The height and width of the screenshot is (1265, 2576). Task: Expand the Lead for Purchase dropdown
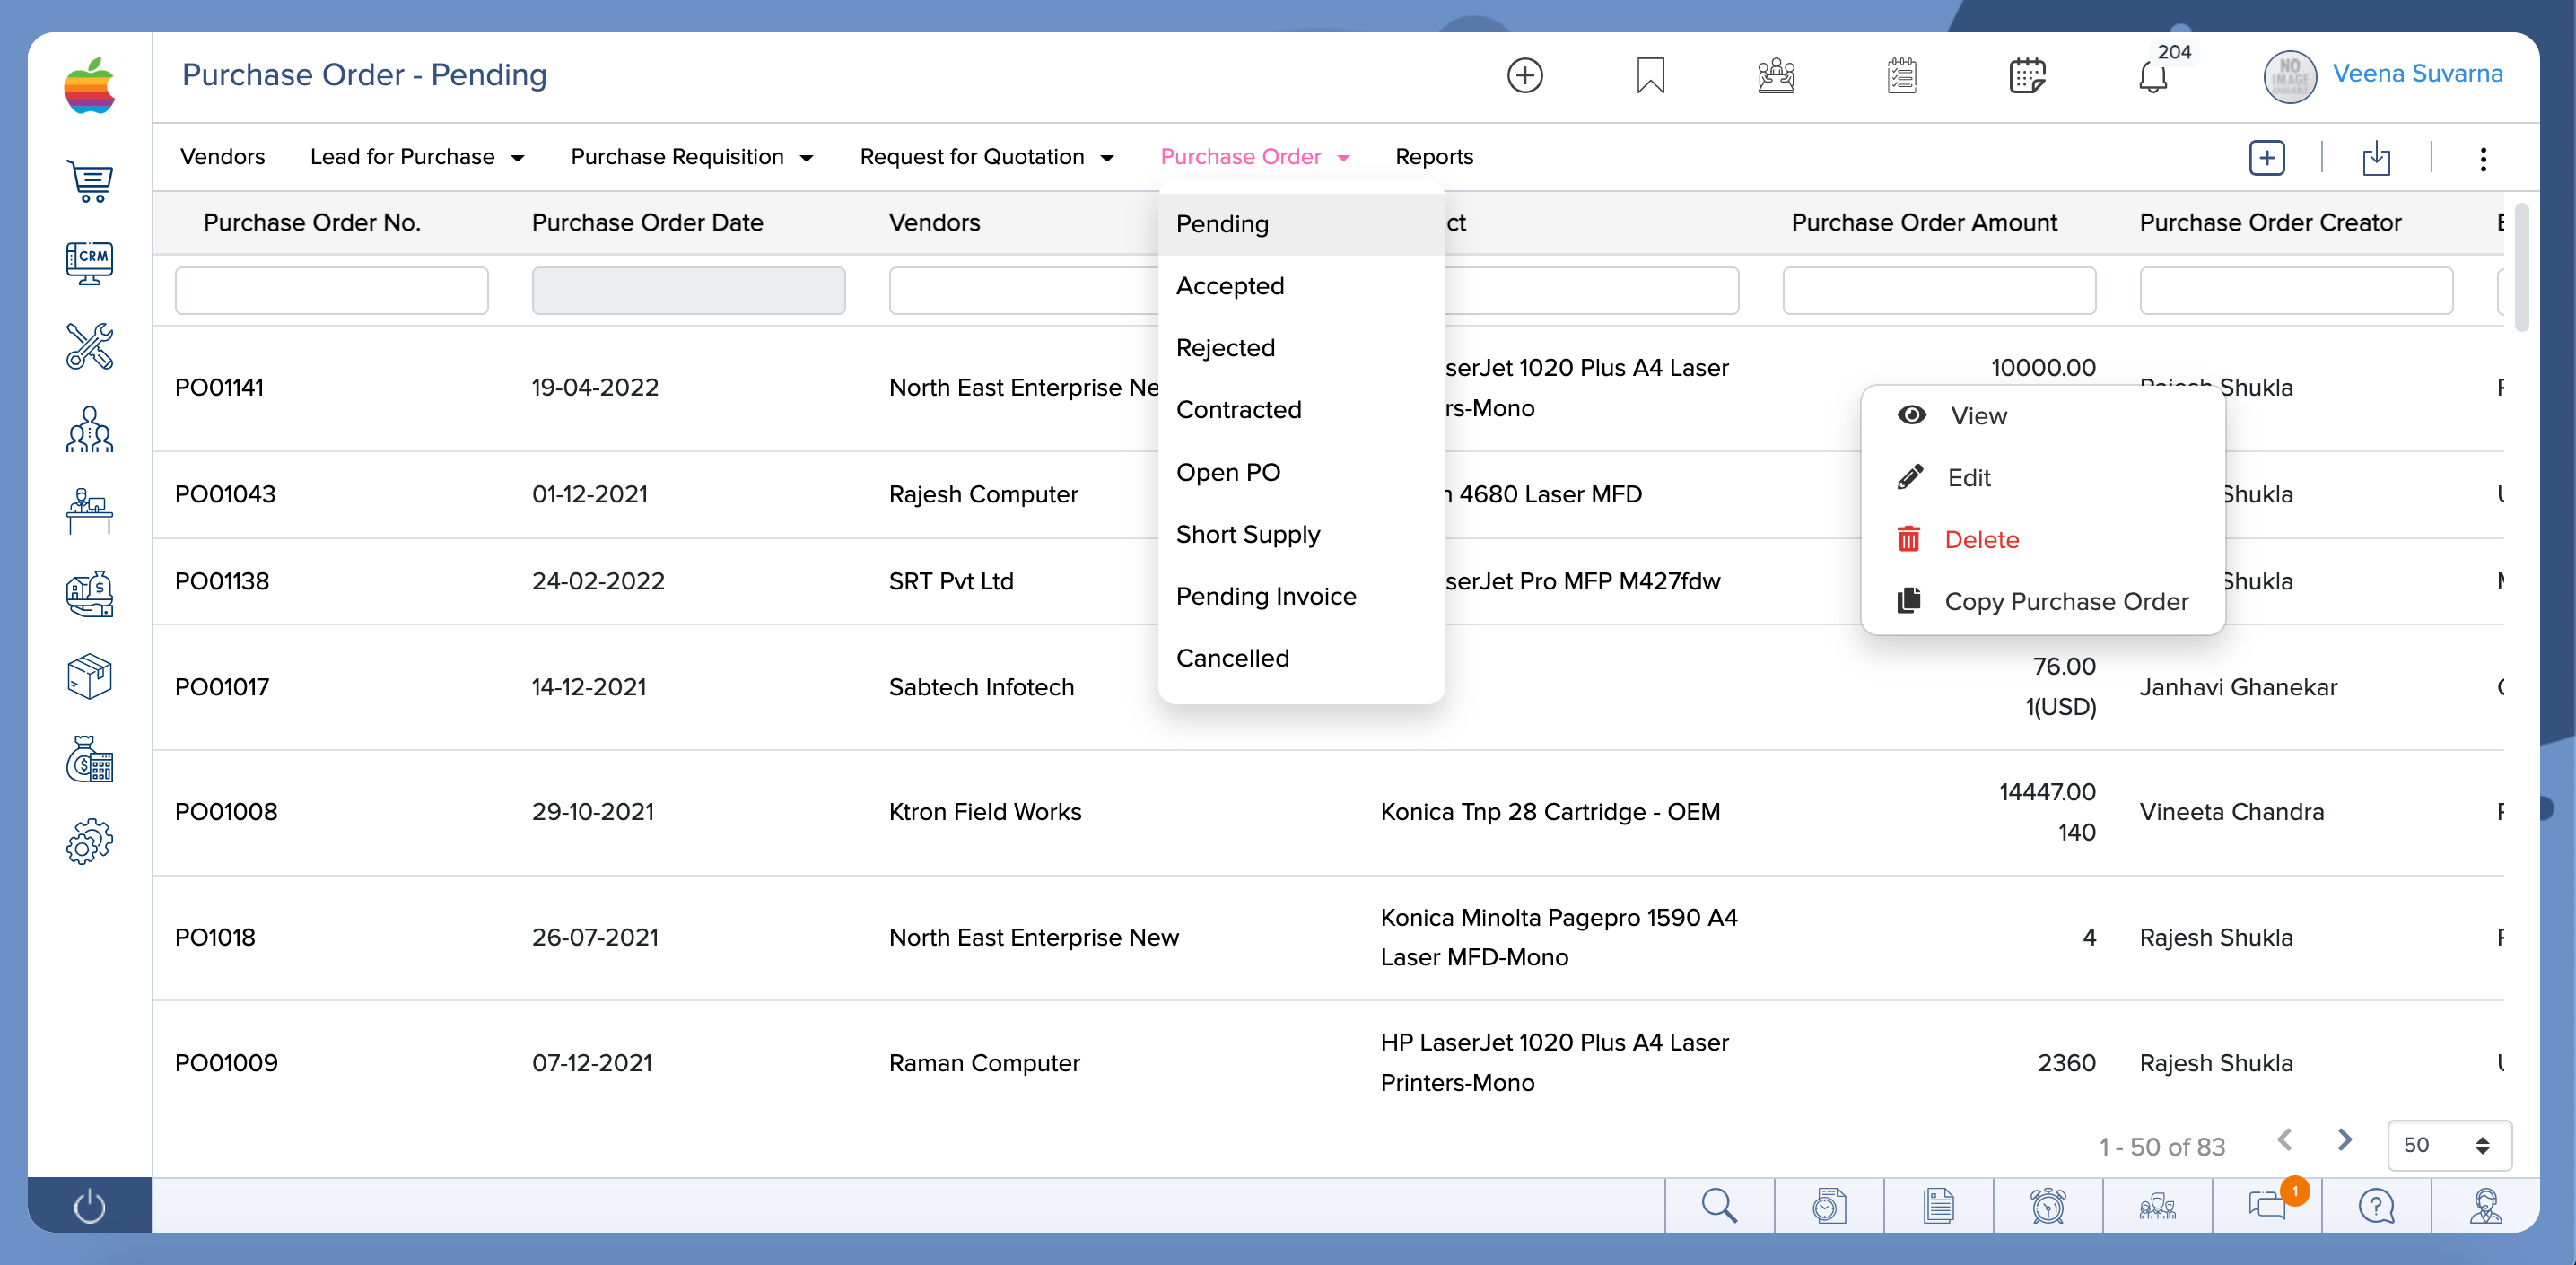pyautogui.click(x=418, y=157)
